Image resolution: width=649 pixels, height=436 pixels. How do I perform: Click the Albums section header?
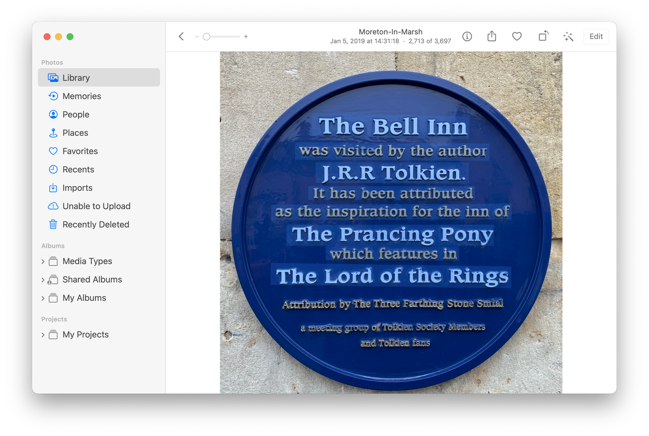[53, 246]
